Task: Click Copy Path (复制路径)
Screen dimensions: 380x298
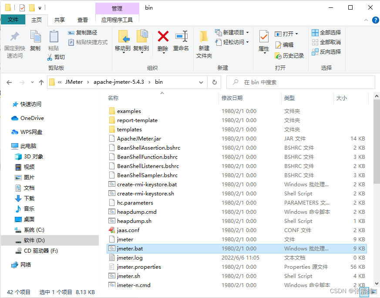Action: 82,33
